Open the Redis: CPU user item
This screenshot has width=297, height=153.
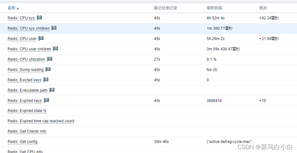coord(22,39)
